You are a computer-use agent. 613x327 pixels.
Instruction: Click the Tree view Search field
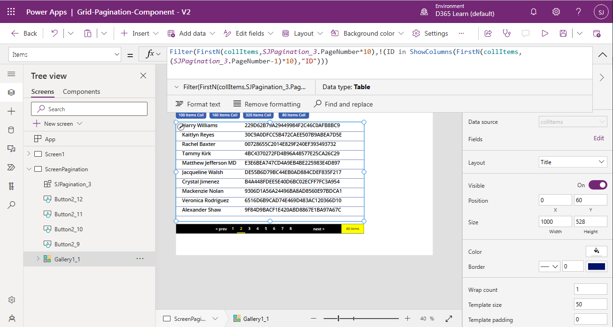tap(89, 109)
